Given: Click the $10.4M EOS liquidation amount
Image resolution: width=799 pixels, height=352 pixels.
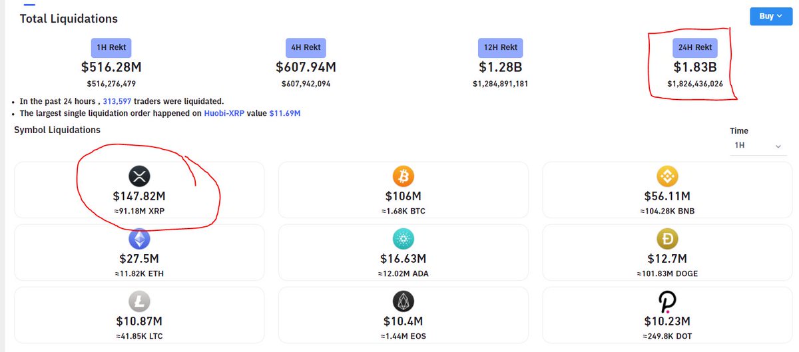Looking at the screenshot, I should click(x=403, y=321).
